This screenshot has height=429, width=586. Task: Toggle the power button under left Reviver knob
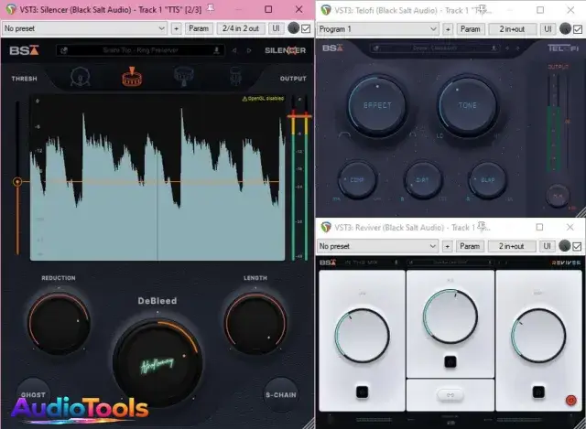pyautogui.click(x=362, y=392)
